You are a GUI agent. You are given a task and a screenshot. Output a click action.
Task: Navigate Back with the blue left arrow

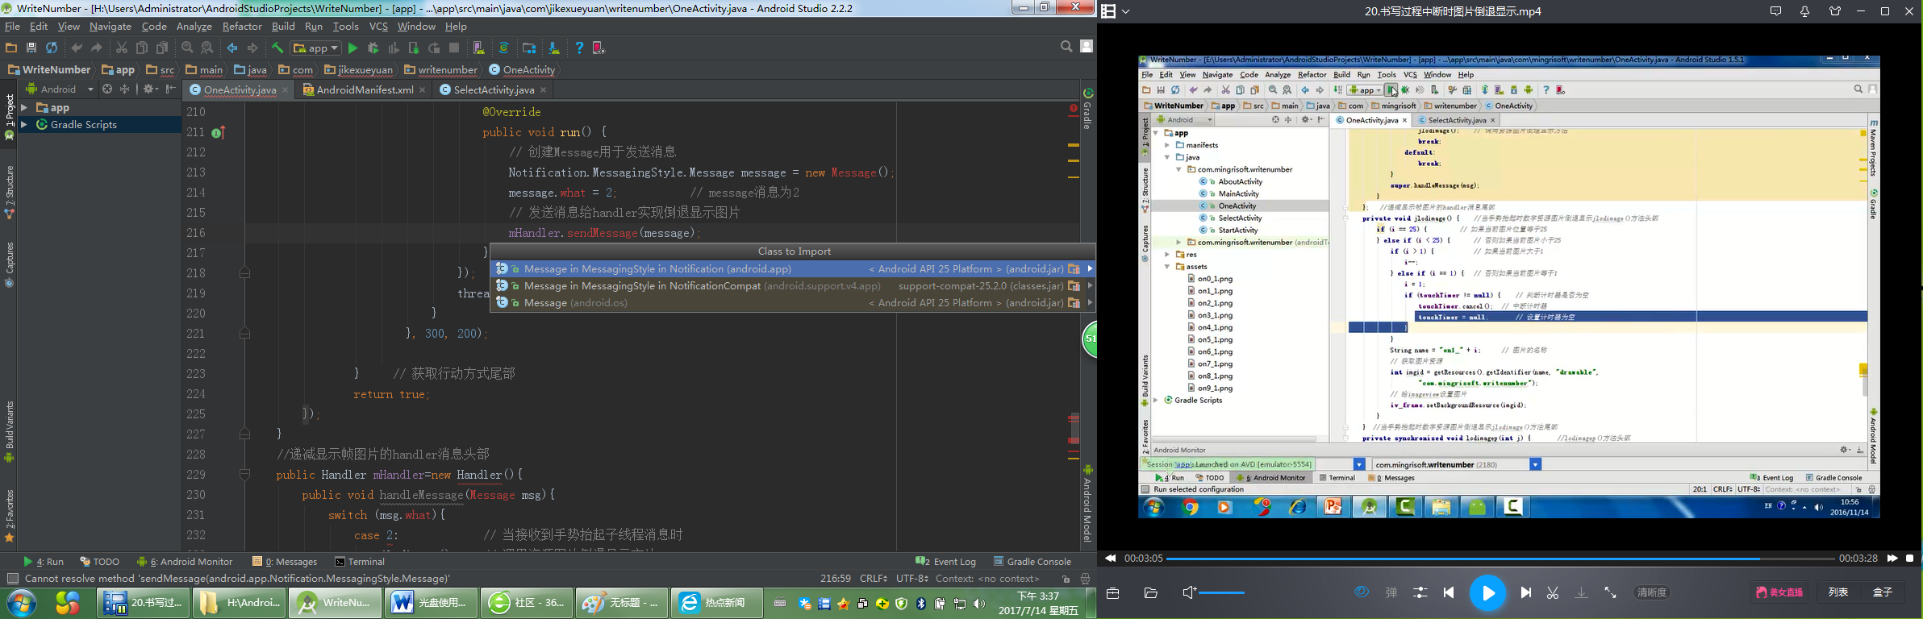click(232, 48)
